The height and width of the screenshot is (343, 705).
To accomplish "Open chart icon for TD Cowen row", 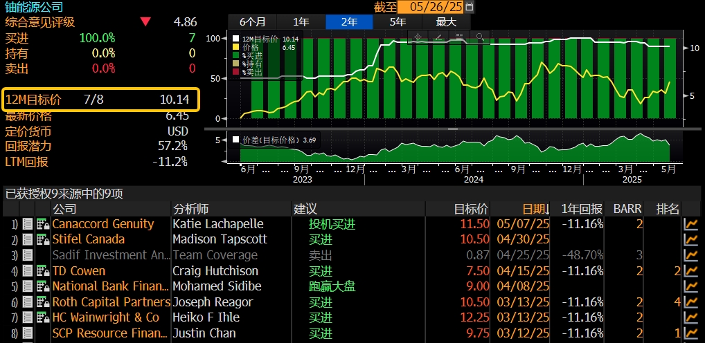I will [x=690, y=271].
